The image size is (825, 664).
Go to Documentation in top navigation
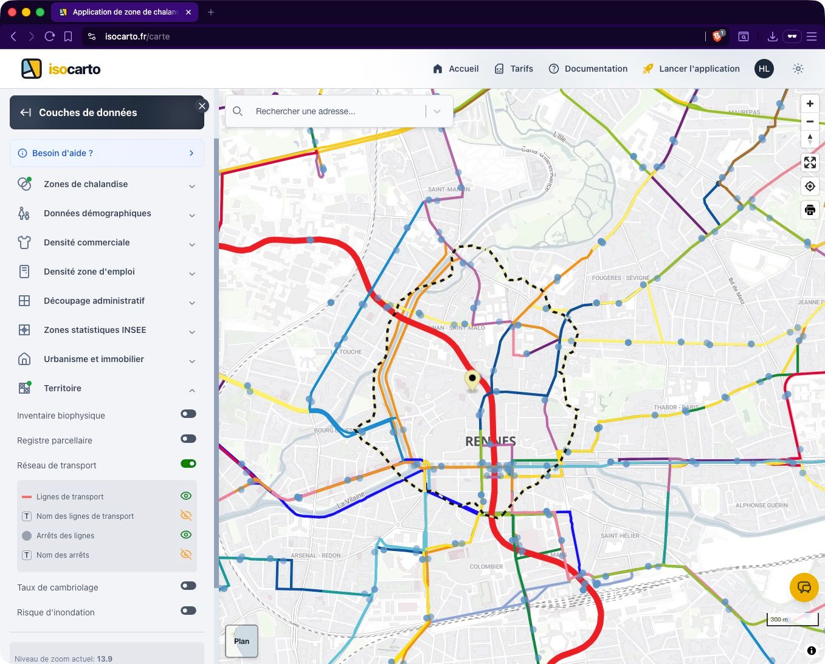588,69
